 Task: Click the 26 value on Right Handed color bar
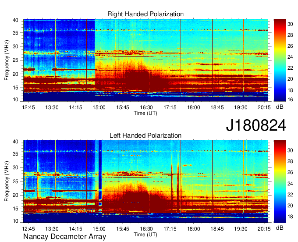pyautogui.click(x=290, y=46)
